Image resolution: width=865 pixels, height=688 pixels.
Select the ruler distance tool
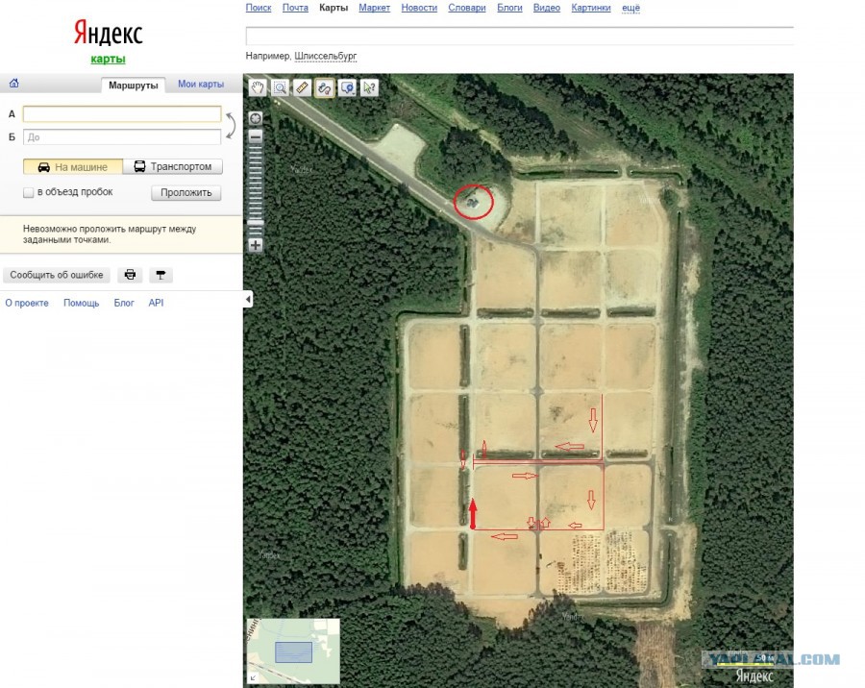pyautogui.click(x=302, y=87)
